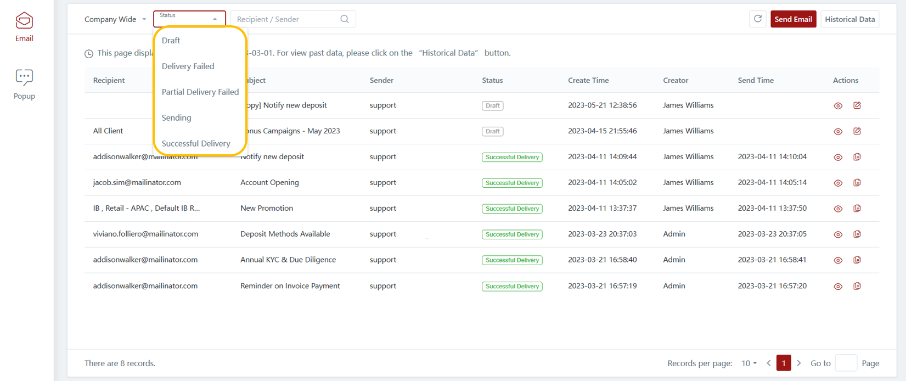The width and height of the screenshot is (906, 381).
Task: Pick Partial Delivery Failed from status list
Action: pyautogui.click(x=200, y=92)
